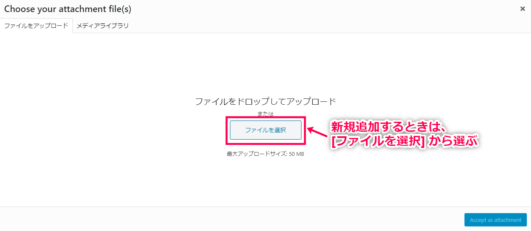531x231 pixels.
Task: Close the attachment chooser dialog
Action: (523, 8)
